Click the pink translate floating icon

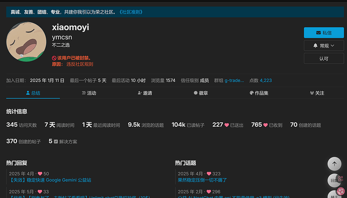pyautogui.click(x=341, y=191)
